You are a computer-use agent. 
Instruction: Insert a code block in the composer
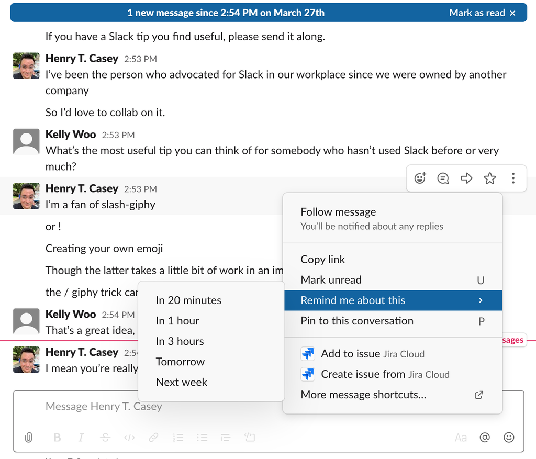(249, 438)
